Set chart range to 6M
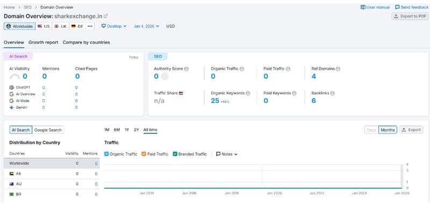 (117, 130)
